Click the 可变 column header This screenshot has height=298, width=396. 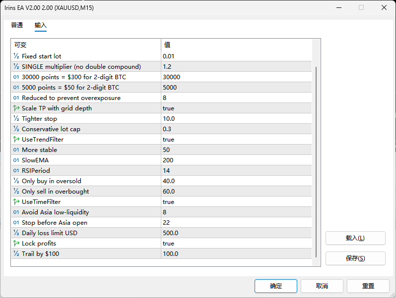[86, 45]
